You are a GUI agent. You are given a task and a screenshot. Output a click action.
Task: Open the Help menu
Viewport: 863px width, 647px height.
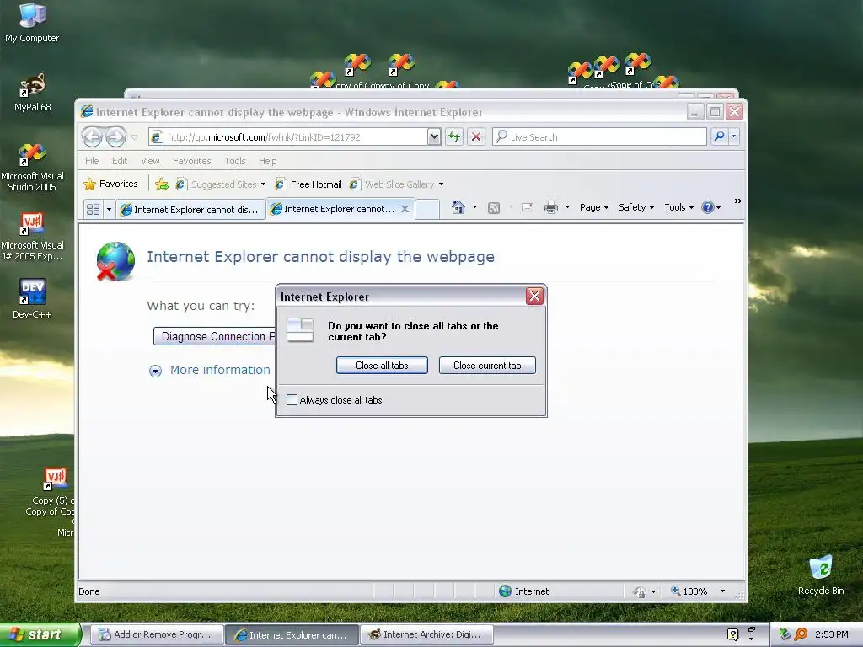tap(267, 161)
